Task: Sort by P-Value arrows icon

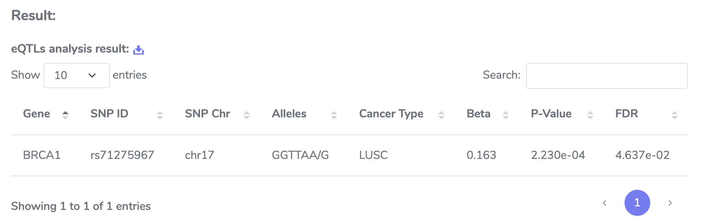Action: [590, 115]
